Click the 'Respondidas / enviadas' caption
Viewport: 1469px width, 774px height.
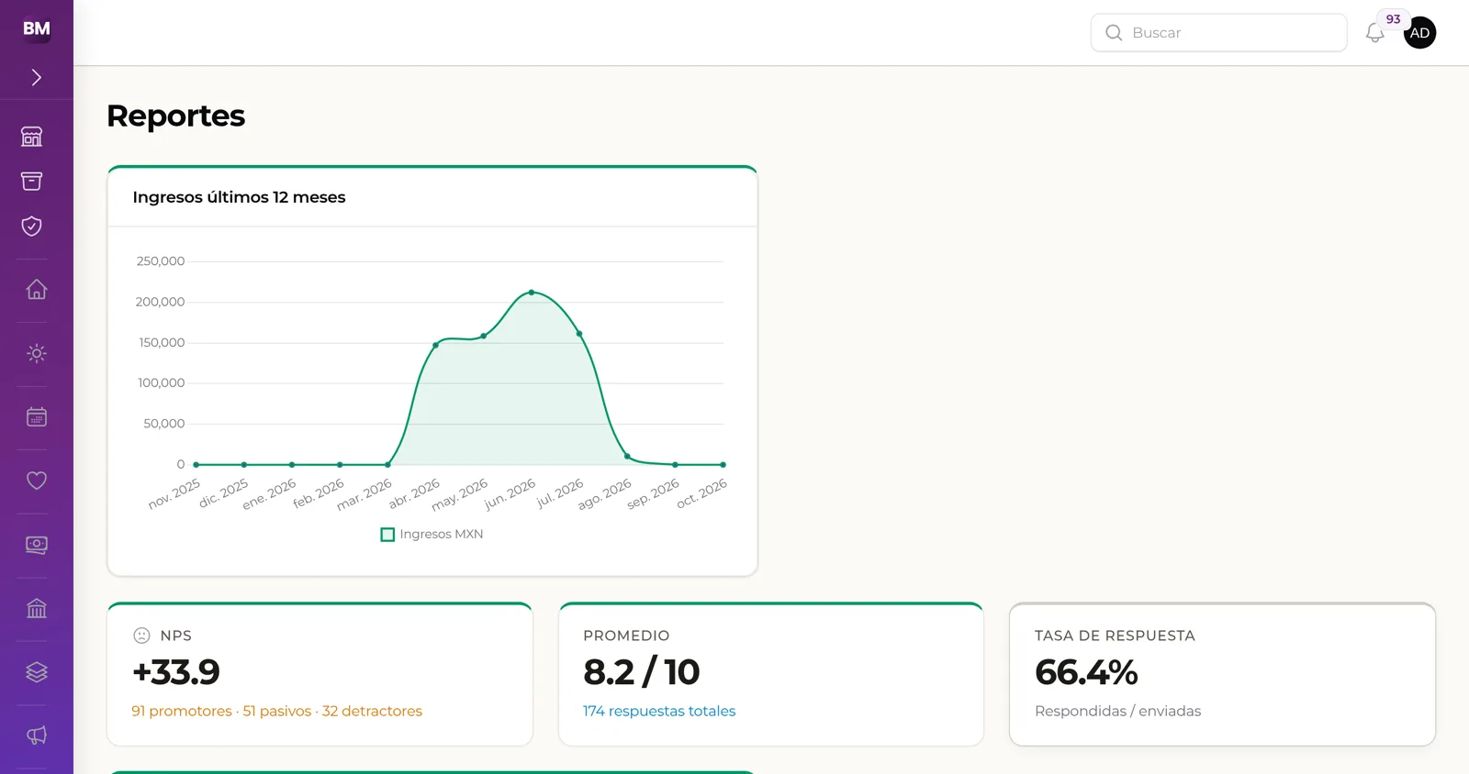[1117, 711]
